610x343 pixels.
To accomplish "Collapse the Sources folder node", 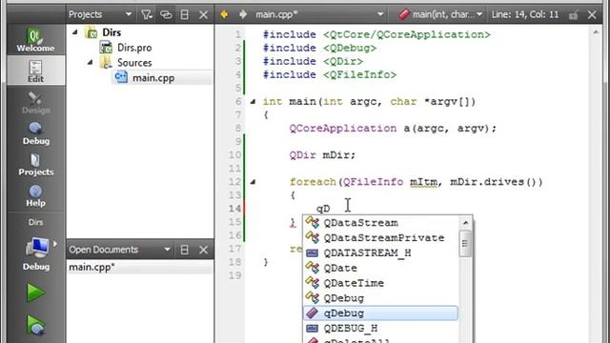I will point(90,62).
